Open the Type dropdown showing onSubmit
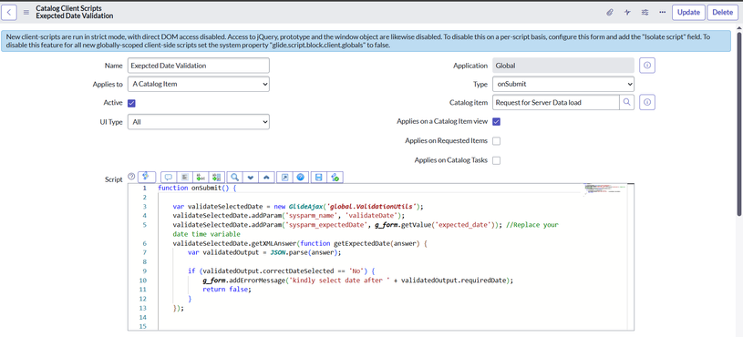 (x=563, y=84)
